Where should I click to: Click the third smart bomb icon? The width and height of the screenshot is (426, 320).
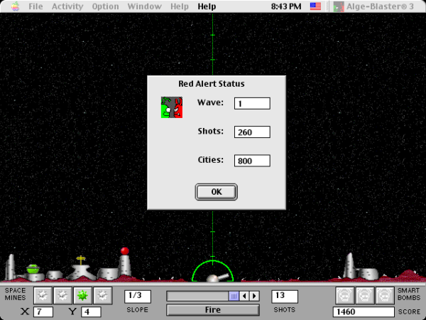[x=384, y=294]
